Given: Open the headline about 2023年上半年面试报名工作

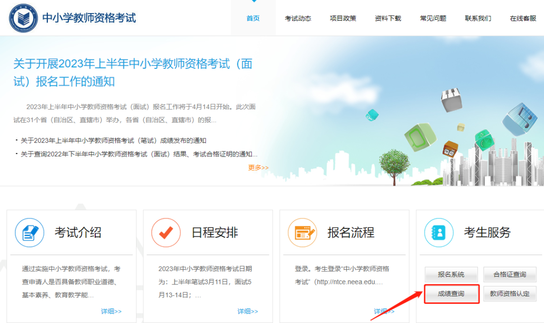Looking at the screenshot, I should [x=133, y=72].
